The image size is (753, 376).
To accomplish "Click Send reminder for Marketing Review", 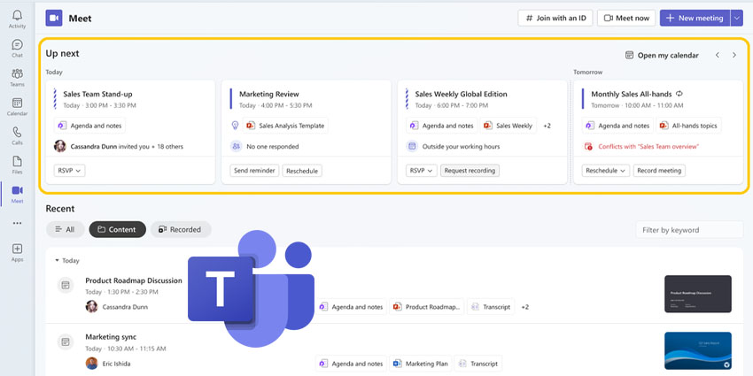I will (254, 170).
